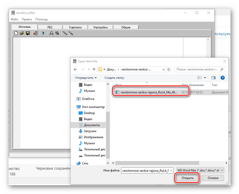Expand the file name combo box dropdown
The height and width of the screenshot is (194, 239).
(171, 171)
